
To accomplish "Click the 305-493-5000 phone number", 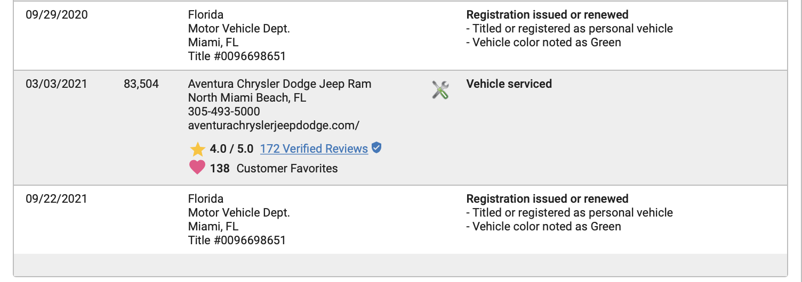I will (x=224, y=112).
